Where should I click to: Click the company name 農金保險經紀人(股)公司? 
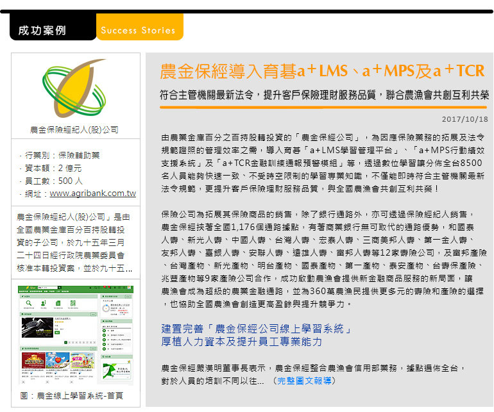[x=74, y=129]
